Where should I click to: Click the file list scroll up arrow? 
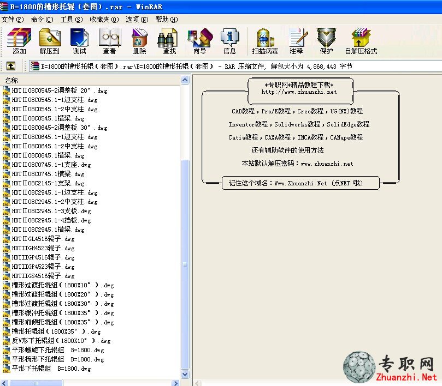[x=185, y=80]
